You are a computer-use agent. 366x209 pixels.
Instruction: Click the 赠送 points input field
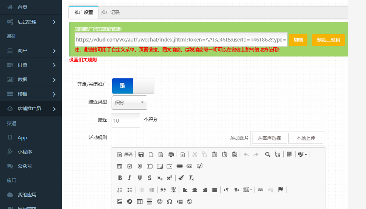click(126, 121)
